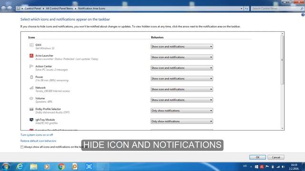305x171 pixels.
Task: Click the GWX Get Windows 10 icon
Action: point(31,45)
